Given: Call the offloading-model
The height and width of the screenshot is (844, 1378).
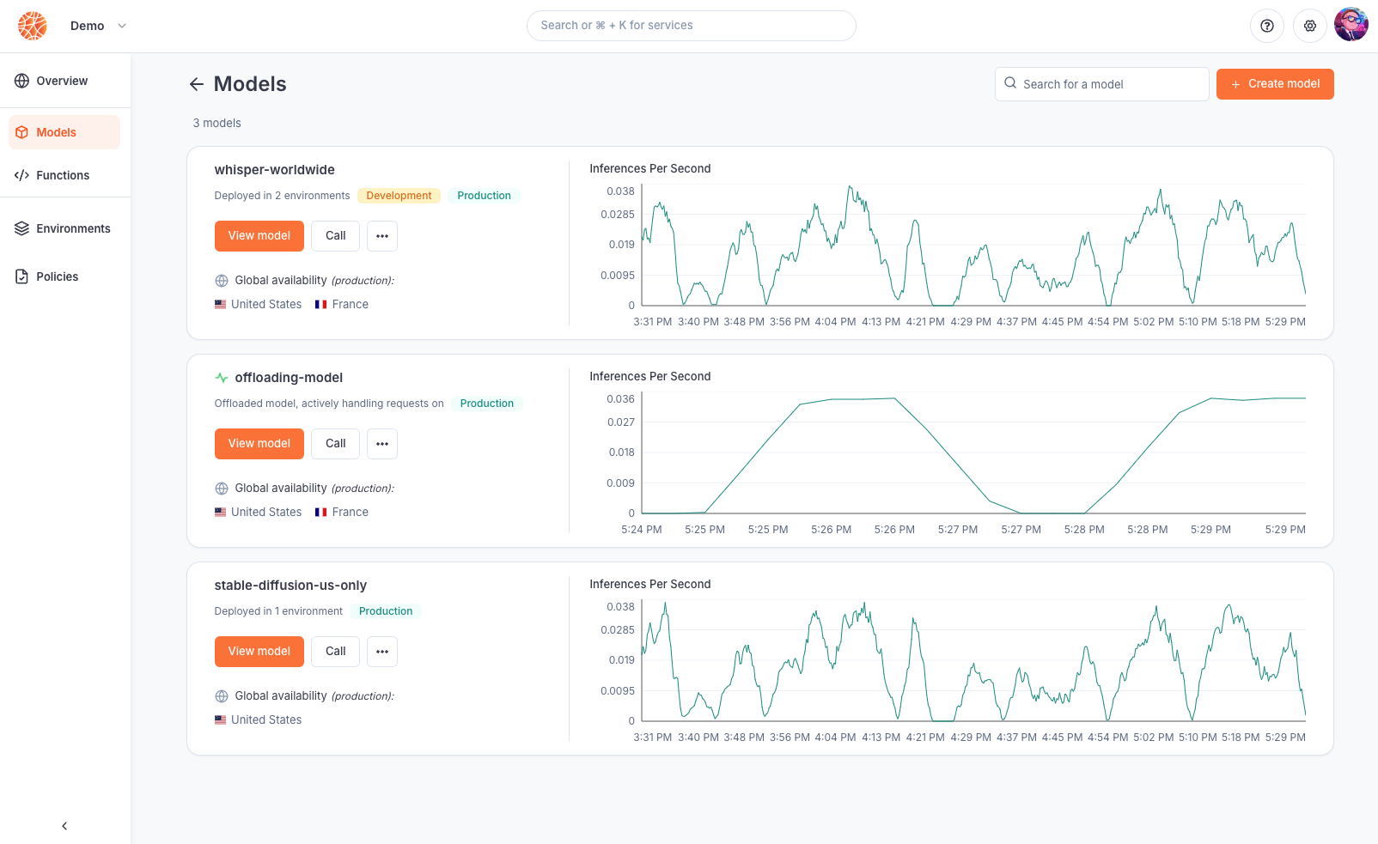Looking at the screenshot, I should pos(335,444).
